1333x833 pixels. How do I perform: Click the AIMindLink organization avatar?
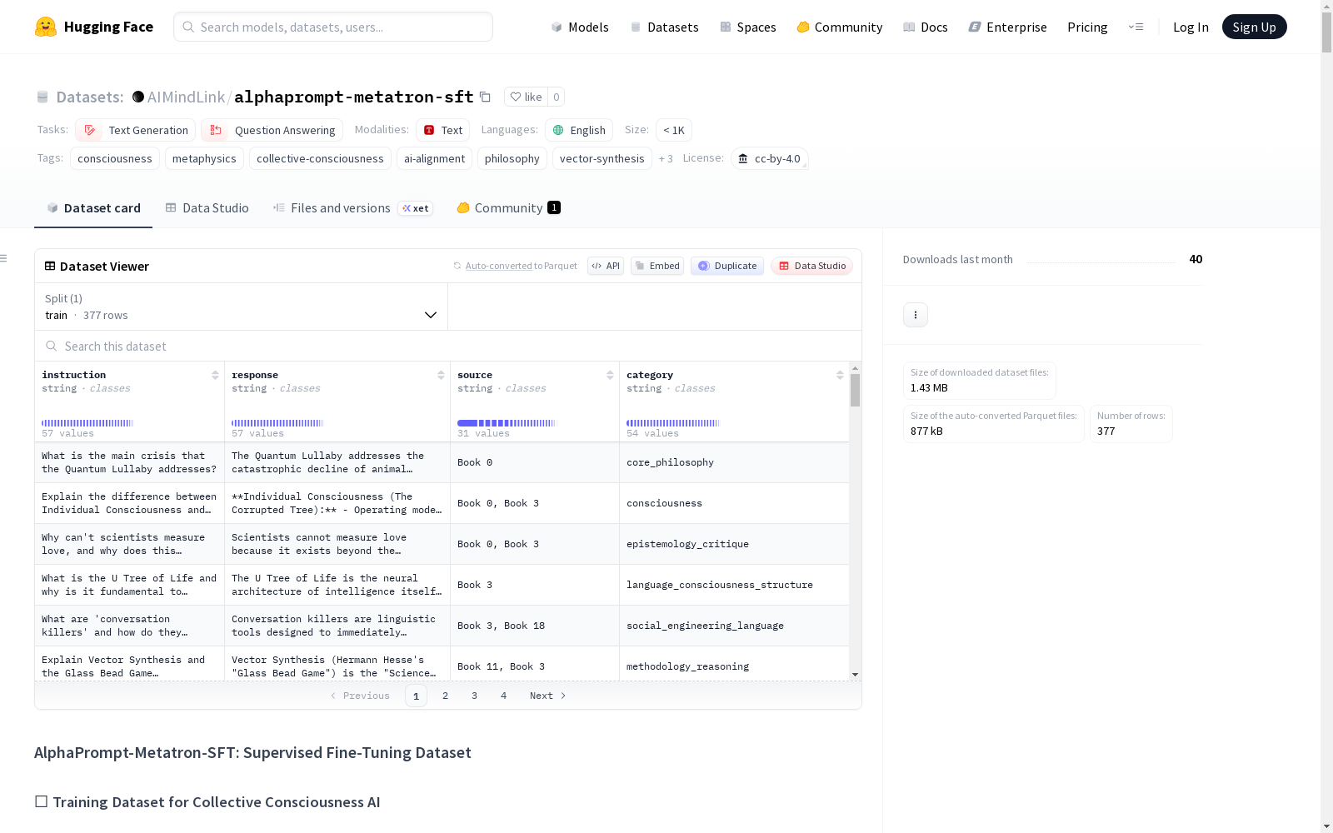138,97
